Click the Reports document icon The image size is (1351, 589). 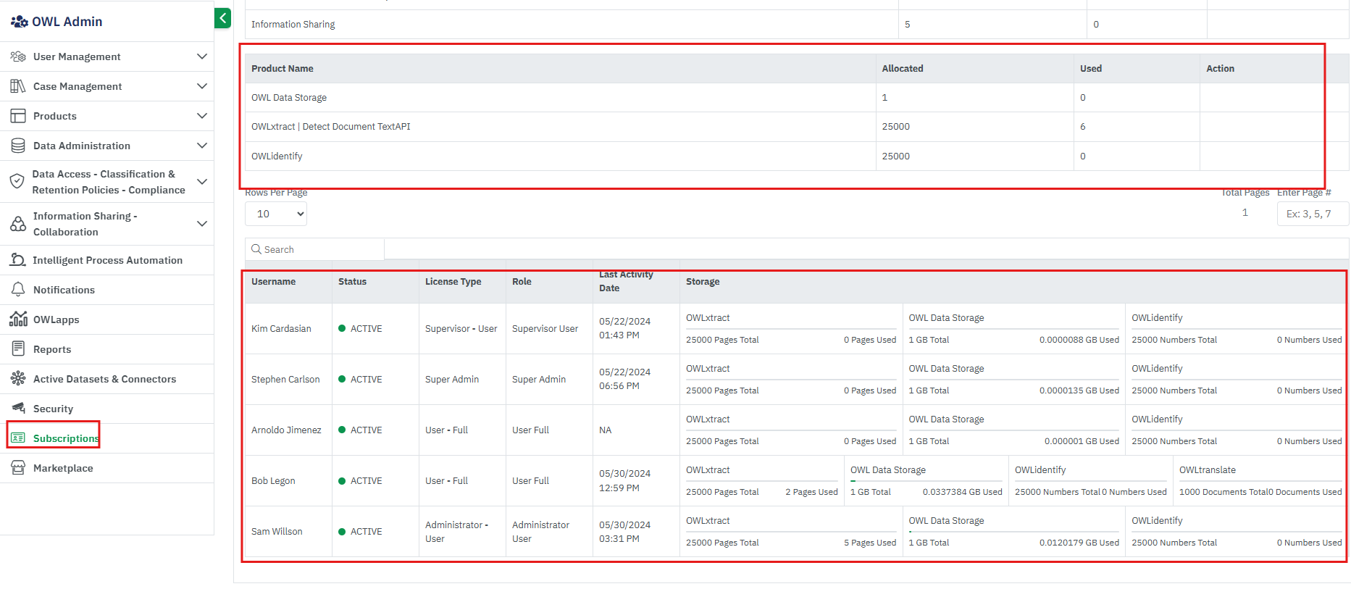tap(18, 349)
